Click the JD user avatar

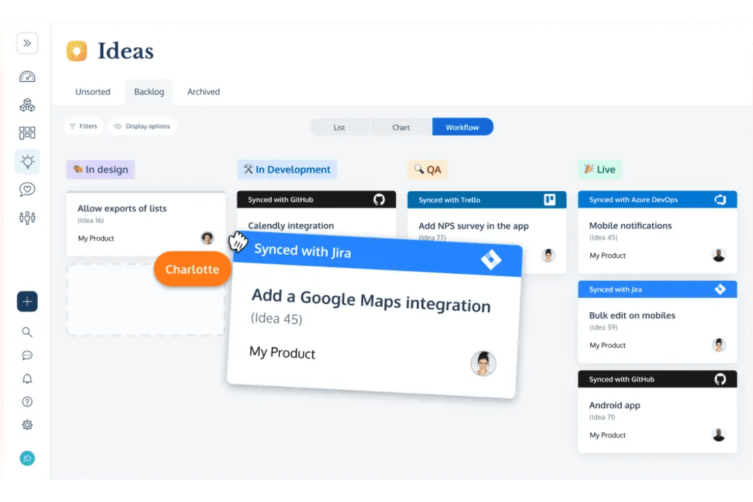27,459
